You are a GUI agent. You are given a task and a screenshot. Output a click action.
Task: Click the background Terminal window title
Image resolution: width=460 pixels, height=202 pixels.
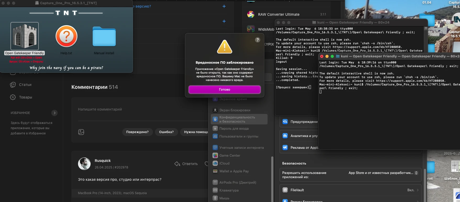pyautogui.click(x=353, y=23)
